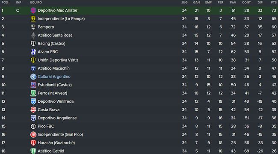
Task: Click the Deportivo Mac Allister club badge
Action: pos(33,10)
